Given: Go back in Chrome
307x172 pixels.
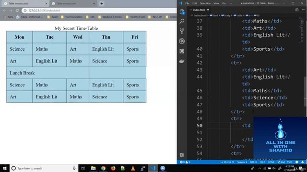Looking at the screenshot, I should [x=4, y=11].
